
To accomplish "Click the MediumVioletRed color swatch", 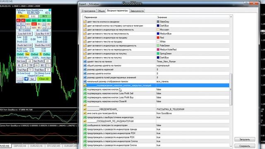I will [158, 50].
